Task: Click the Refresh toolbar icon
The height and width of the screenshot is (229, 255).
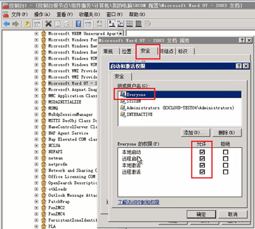Action: coord(67,24)
